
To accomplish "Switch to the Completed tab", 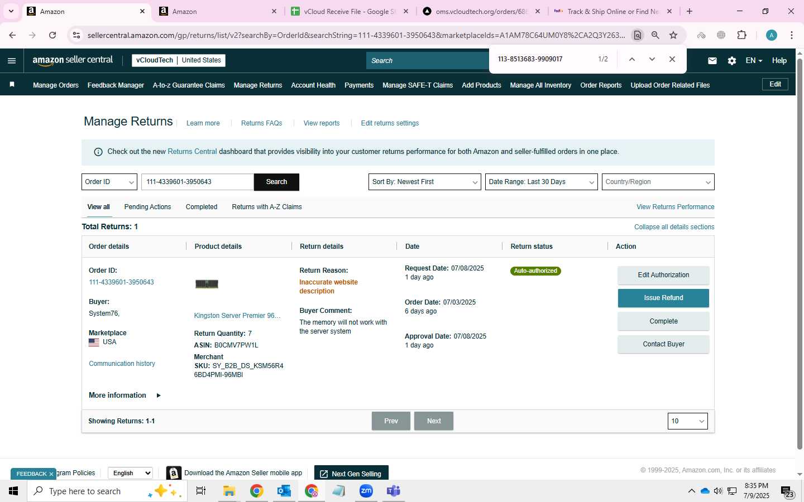I will (x=202, y=207).
